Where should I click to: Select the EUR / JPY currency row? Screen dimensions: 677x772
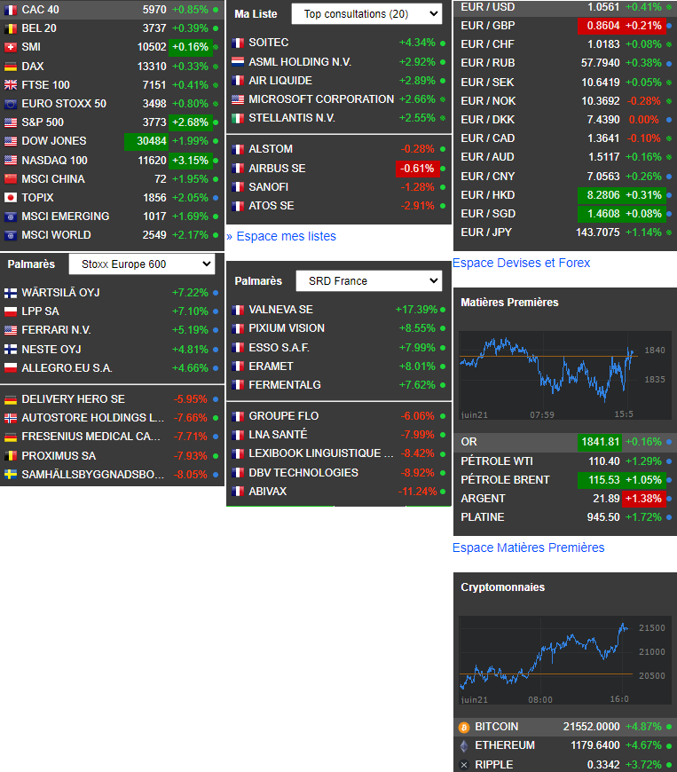[564, 232]
